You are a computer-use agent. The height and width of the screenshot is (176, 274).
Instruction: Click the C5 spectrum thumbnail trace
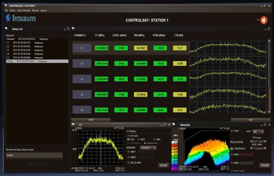pyautogui.click(x=228, y=109)
